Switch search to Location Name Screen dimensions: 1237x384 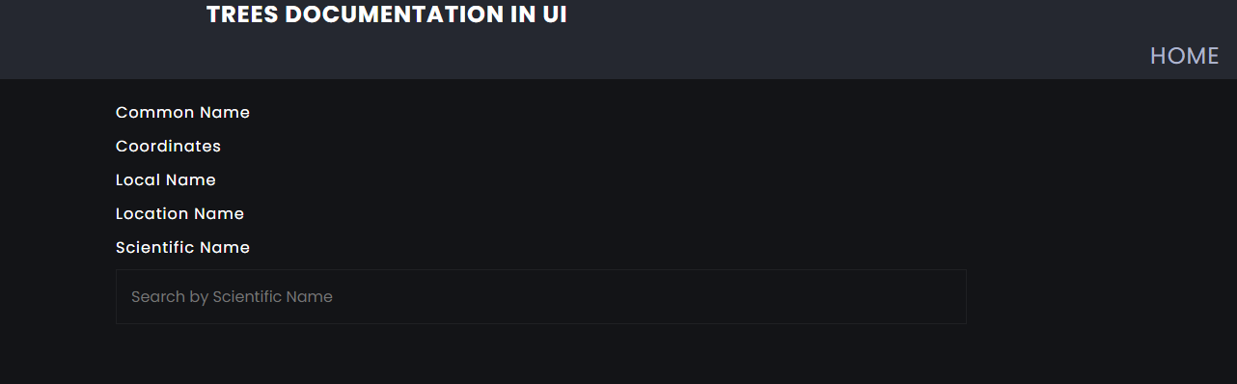pyautogui.click(x=179, y=214)
